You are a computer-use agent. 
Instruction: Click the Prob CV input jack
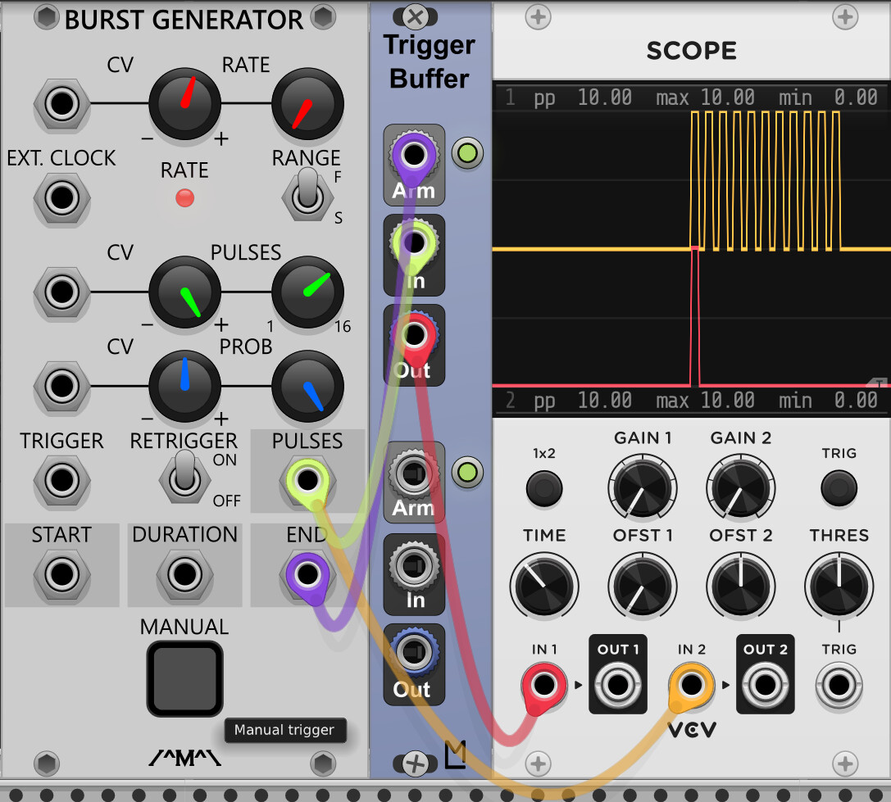[62, 386]
